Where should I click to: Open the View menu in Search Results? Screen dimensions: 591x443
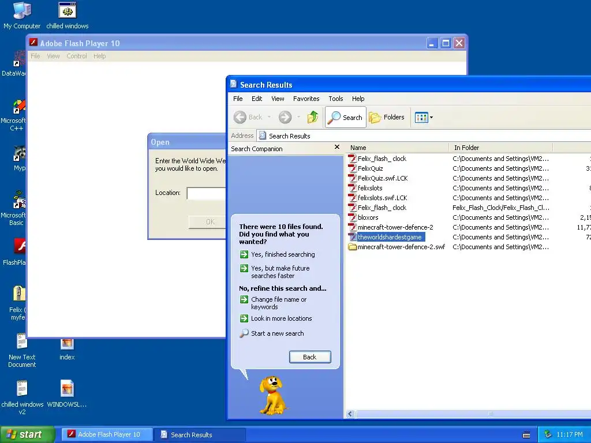tap(278, 99)
